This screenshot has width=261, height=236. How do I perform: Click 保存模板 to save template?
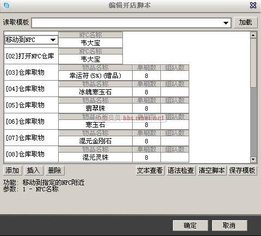pos(243,171)
